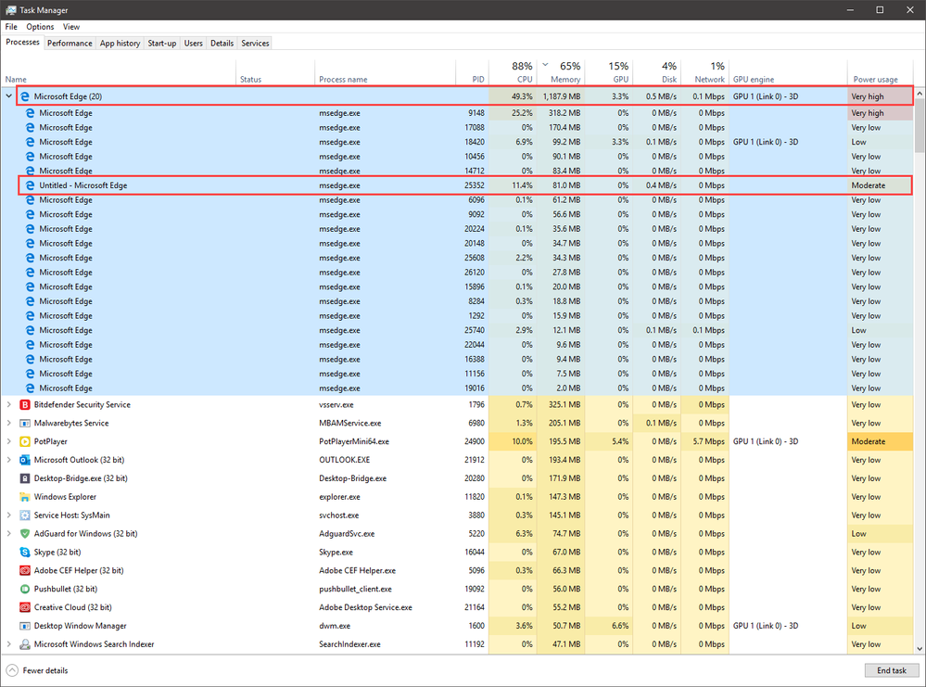Click the Pushbullet icon

pyautogui.click(x=25, y=589)
